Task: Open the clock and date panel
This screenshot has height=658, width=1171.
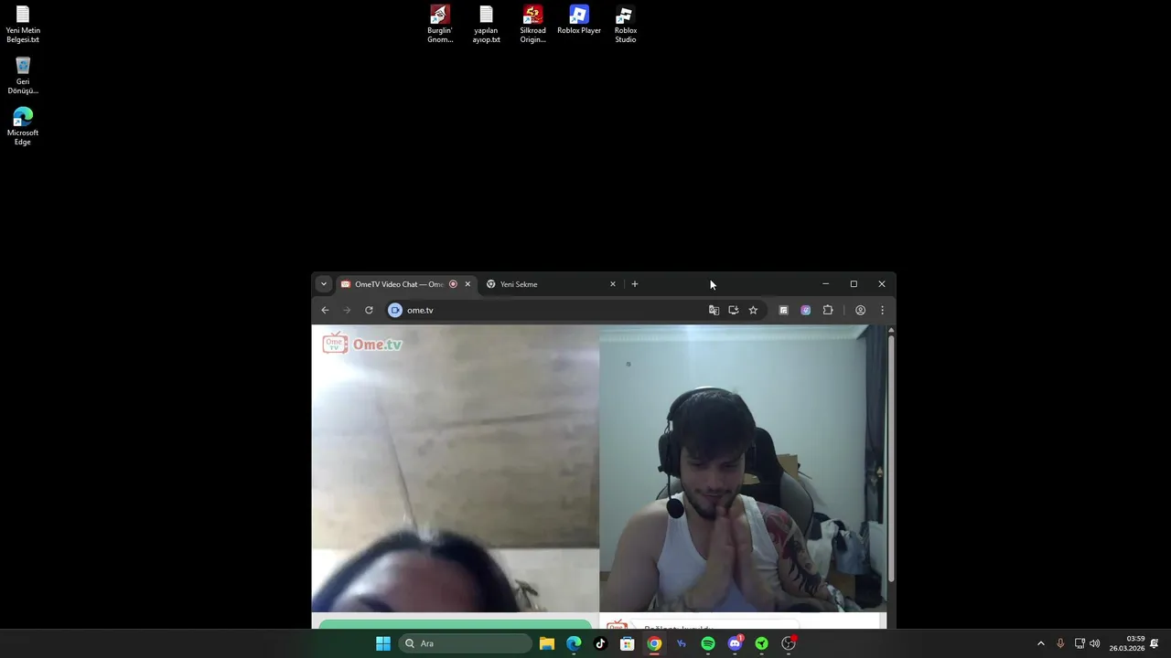Action: pos(1127,643)
